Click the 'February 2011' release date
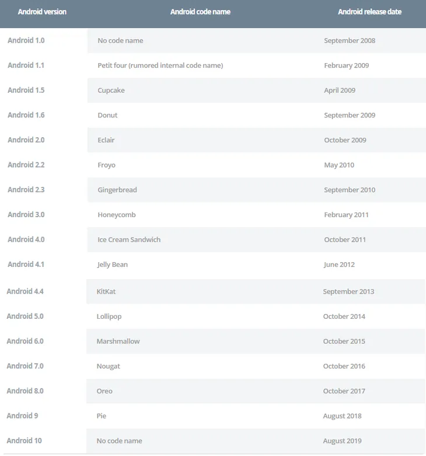The image size is (426, 456). [347, 215]
